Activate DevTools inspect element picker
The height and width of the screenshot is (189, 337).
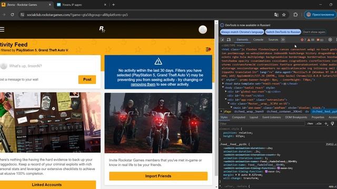(222, 40)
